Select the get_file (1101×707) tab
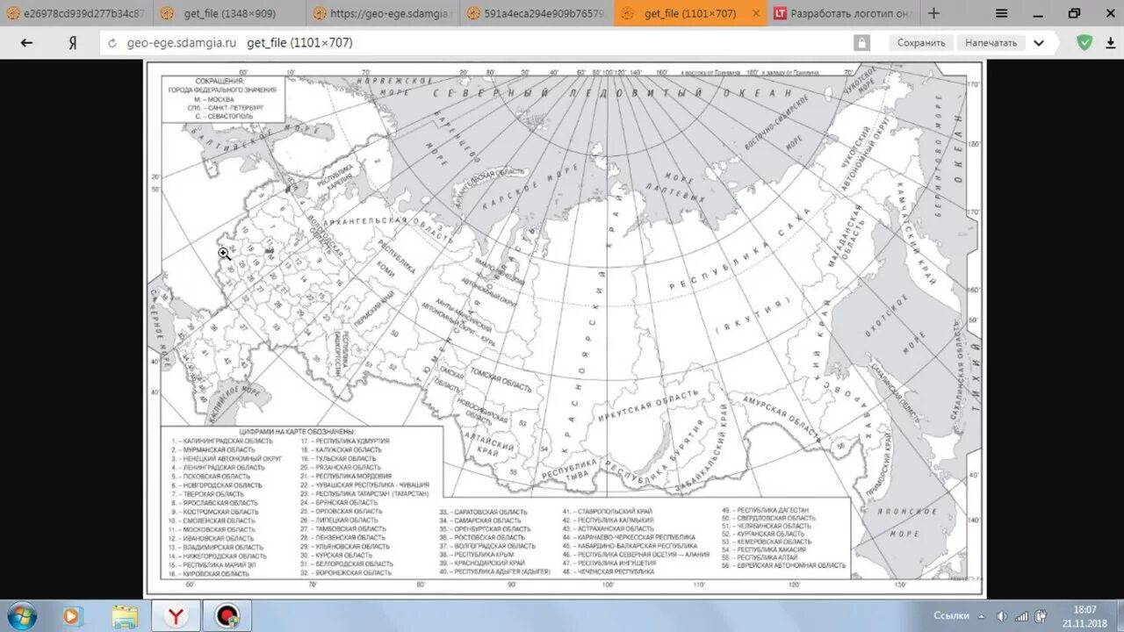1124x632 pixels. [689, 13]
